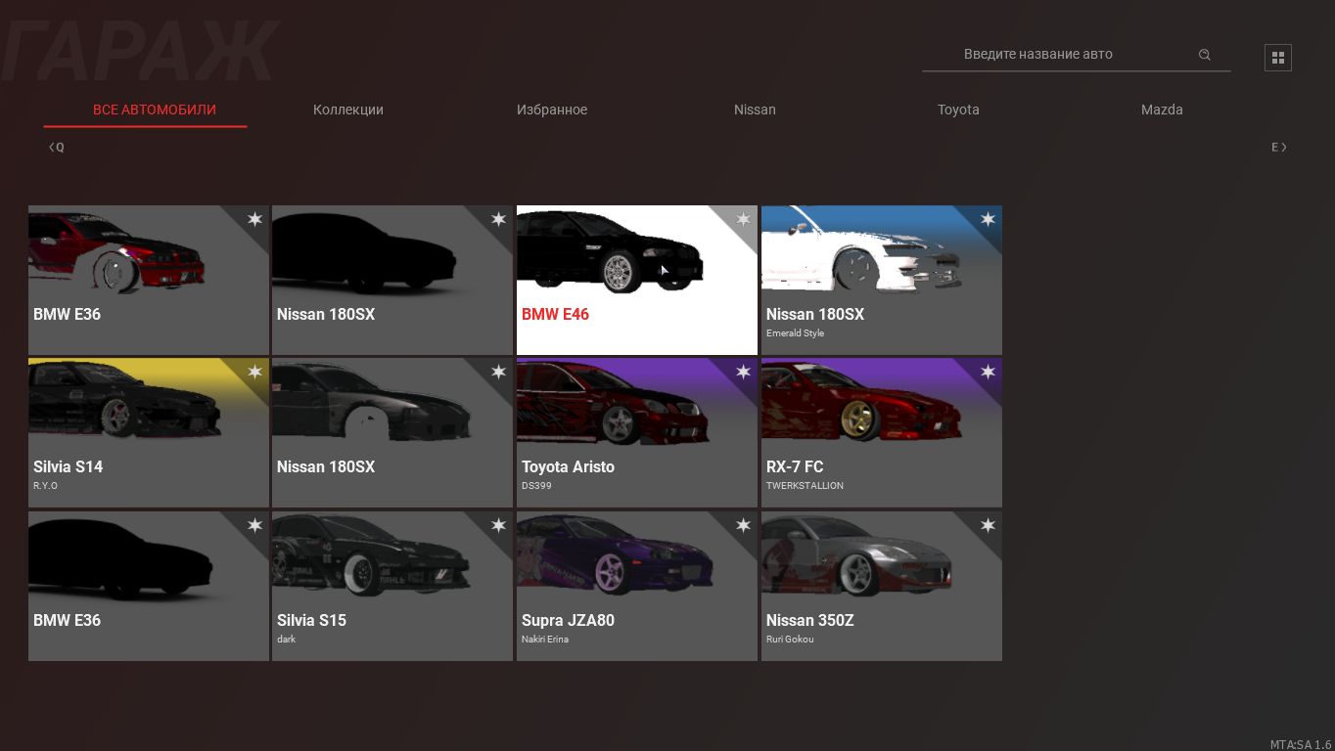Click the 'TWERKSTALLION' subtitle
The height and width of the screenshot is (751, 1335).
tap(805, 486)
